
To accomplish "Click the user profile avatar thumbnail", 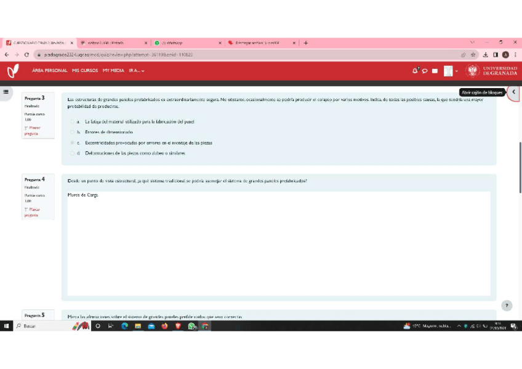I will click(x=448, y=71).
